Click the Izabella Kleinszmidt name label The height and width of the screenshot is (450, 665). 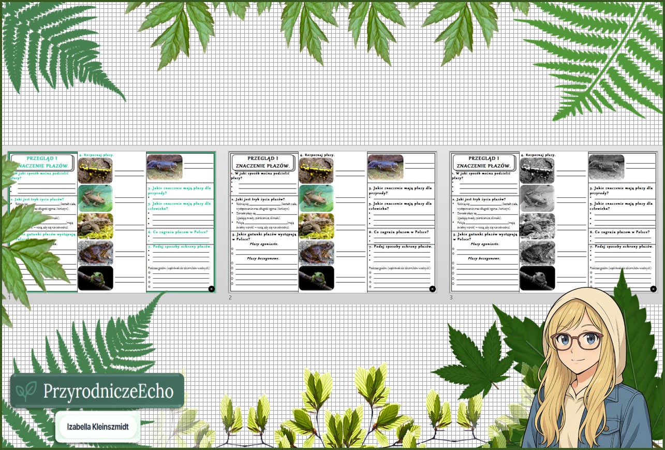98,427
